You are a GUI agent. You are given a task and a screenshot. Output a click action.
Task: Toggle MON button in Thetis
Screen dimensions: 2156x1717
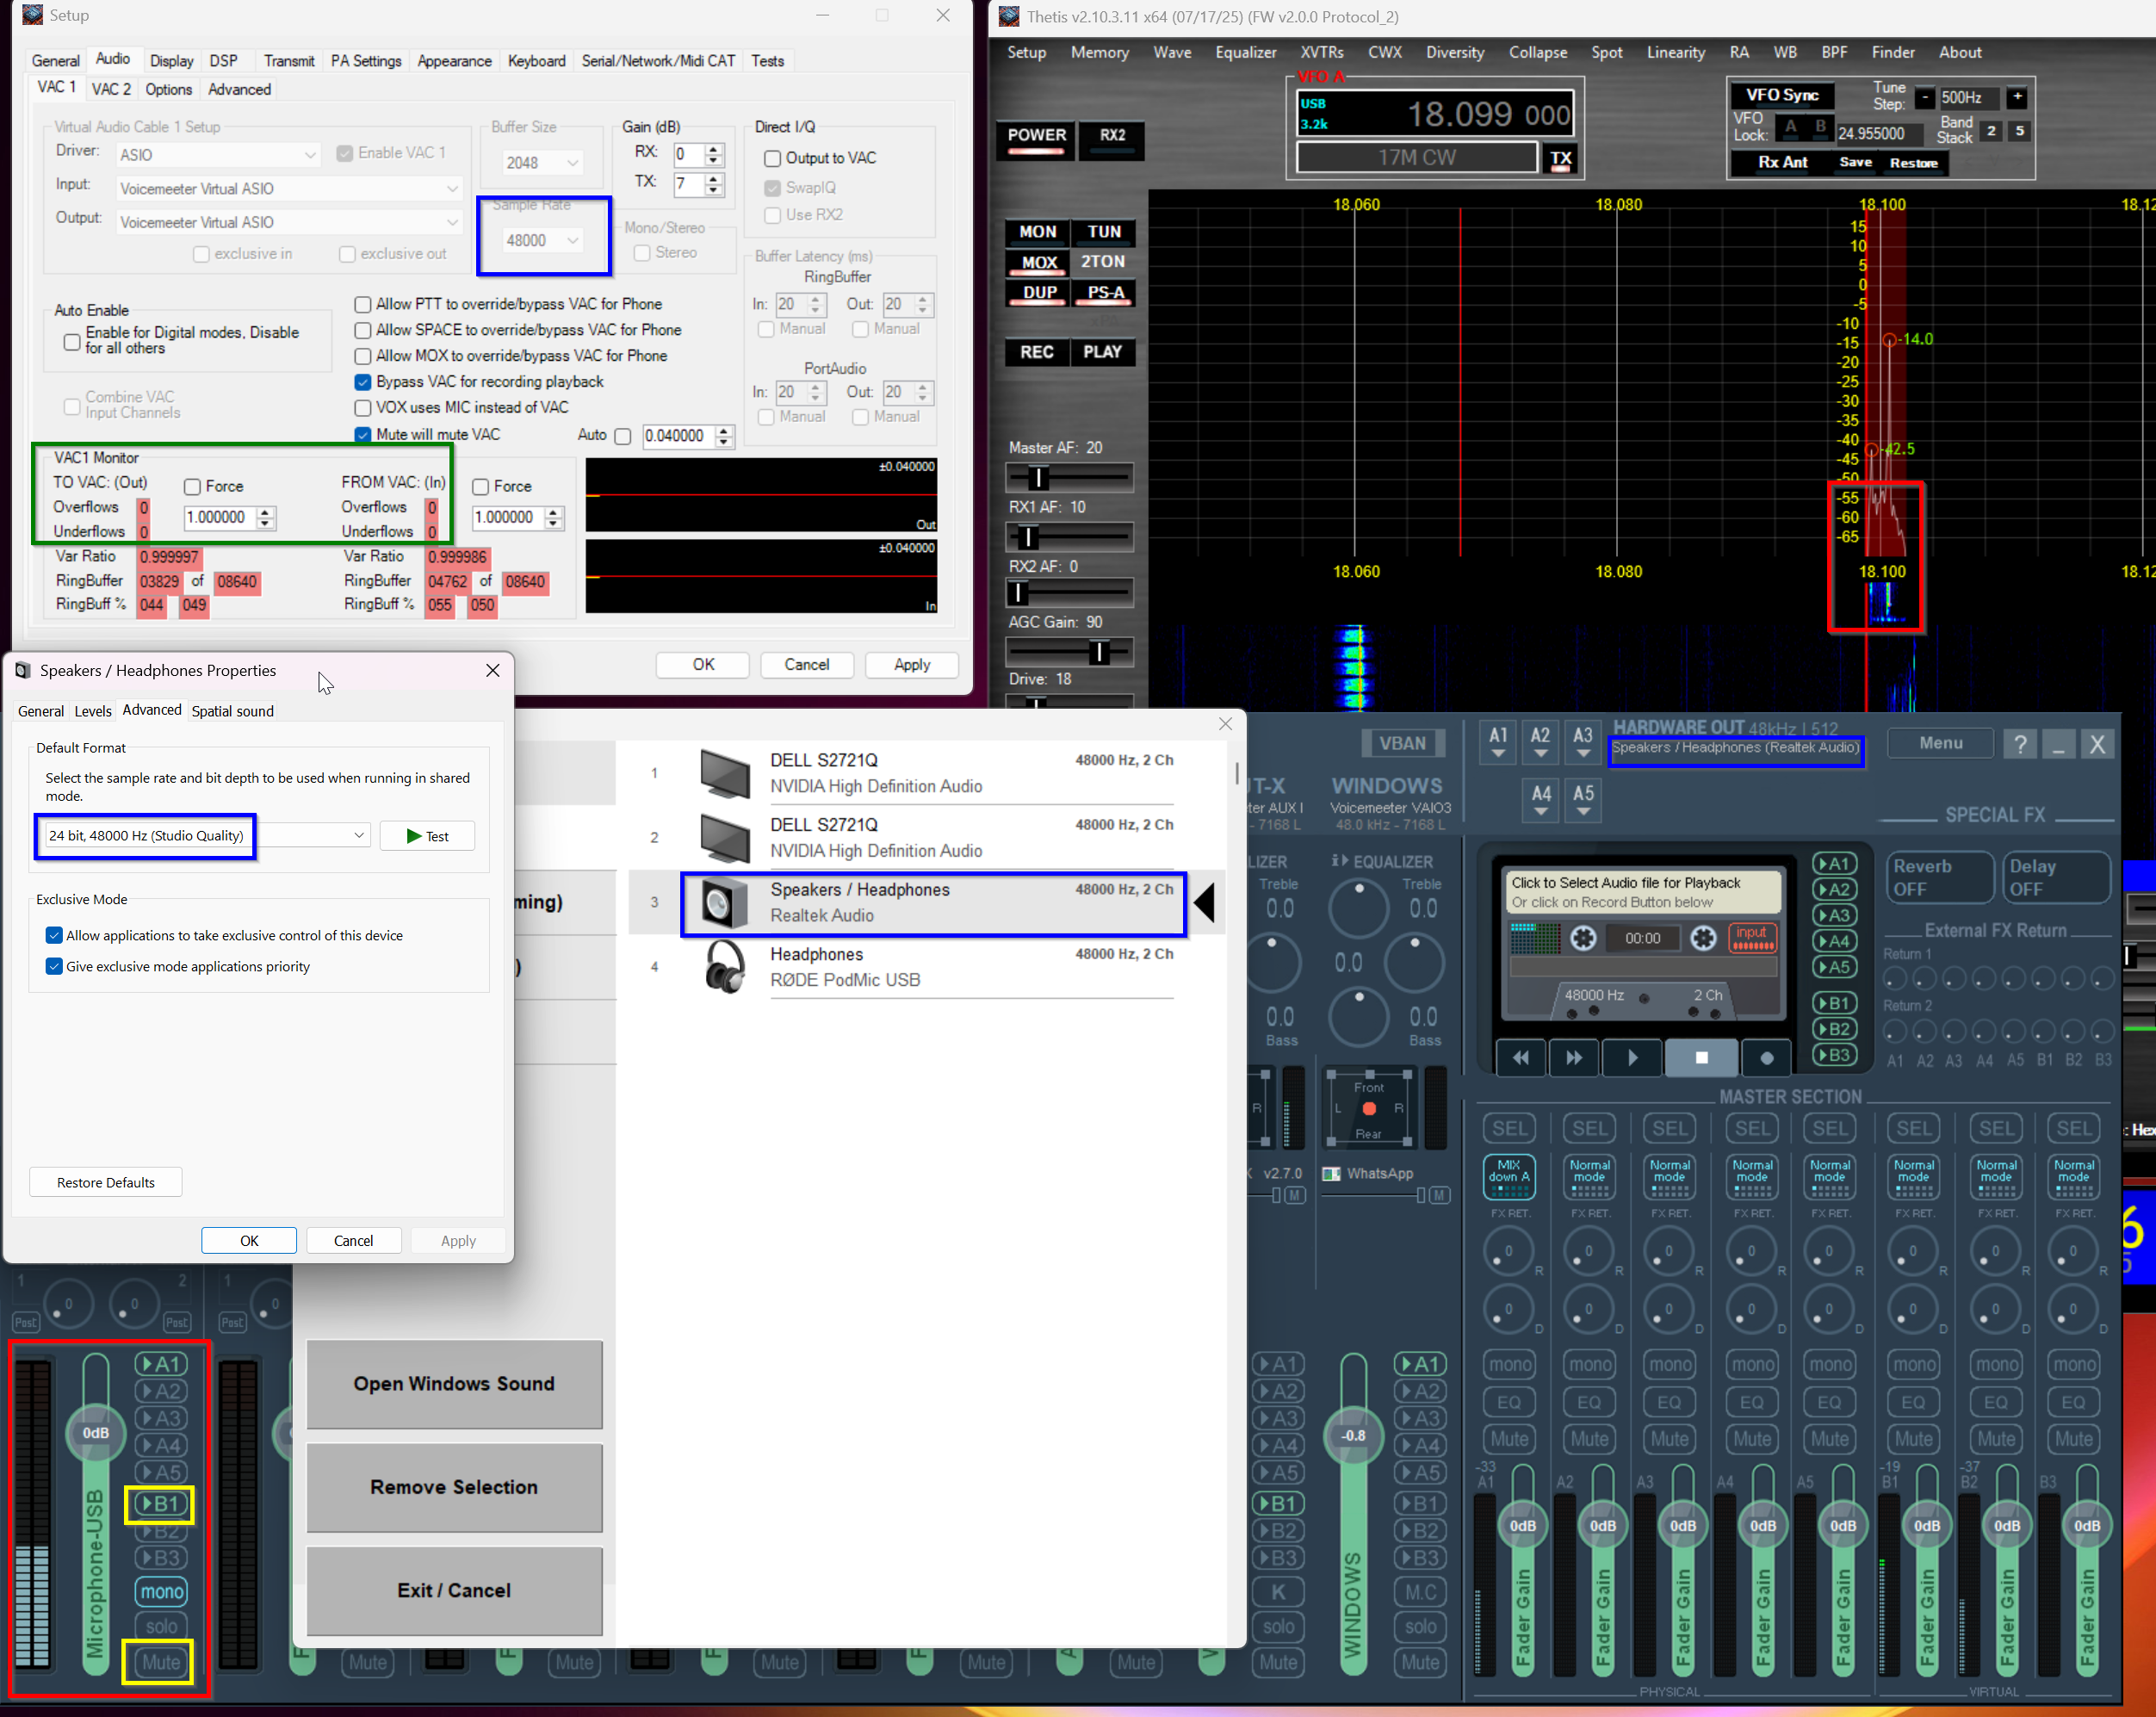tap(1037, 232)
